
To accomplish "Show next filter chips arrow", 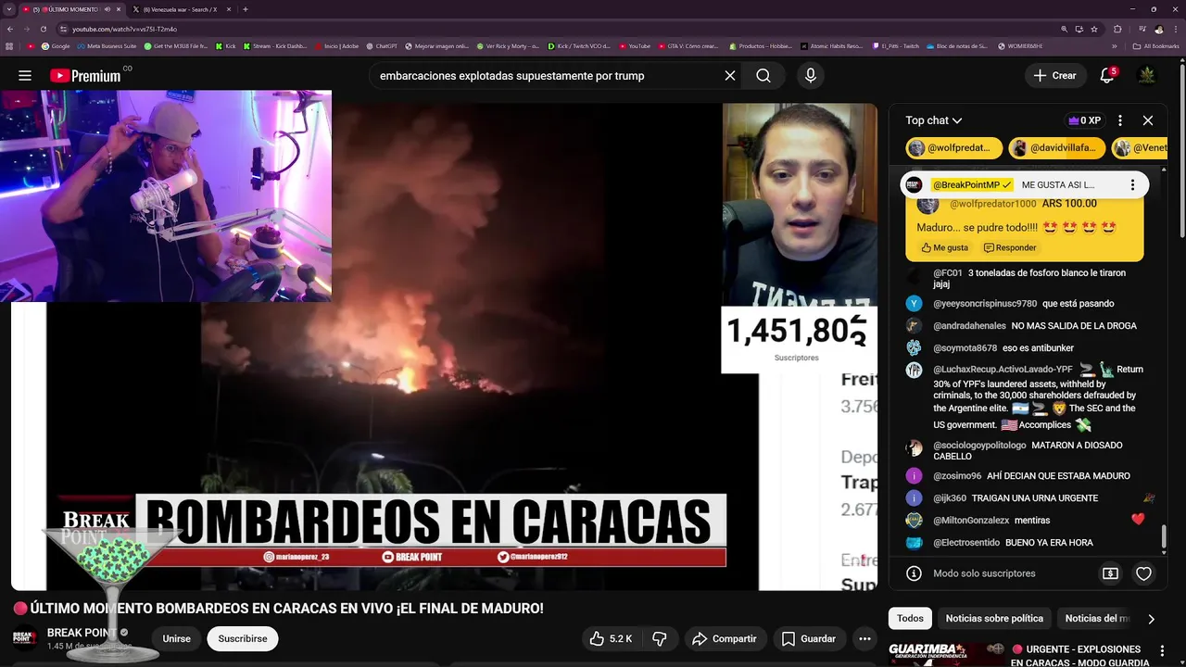I will coord(1151,619).
